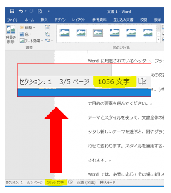The image size is (171, 193).
Task: Apply the Metal Frame picture style
Action: (x=98, y=33)
